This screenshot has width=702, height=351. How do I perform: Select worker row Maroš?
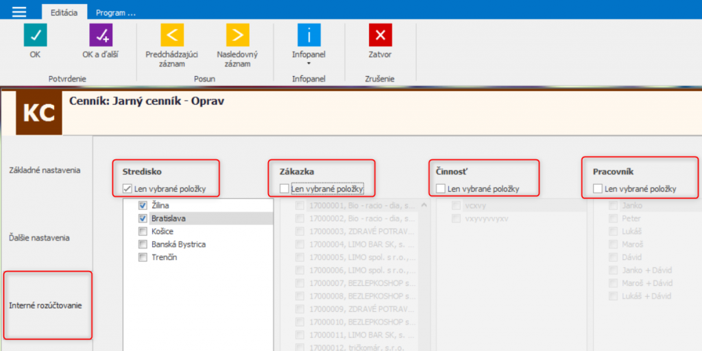point(633,244)
